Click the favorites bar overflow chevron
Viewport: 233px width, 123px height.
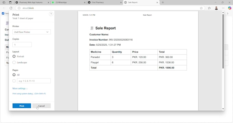228,13
